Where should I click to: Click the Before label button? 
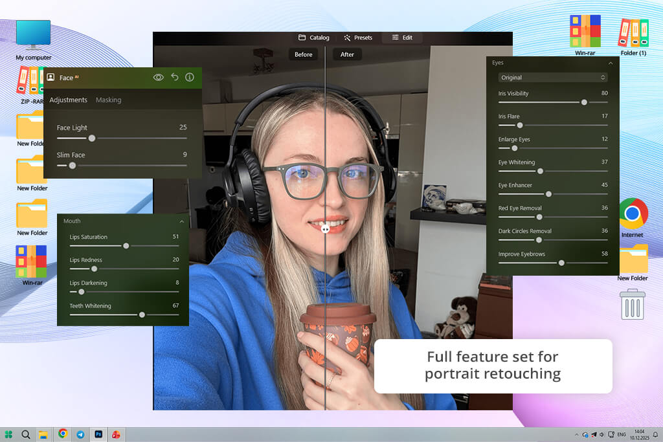[x=303, y=54]
